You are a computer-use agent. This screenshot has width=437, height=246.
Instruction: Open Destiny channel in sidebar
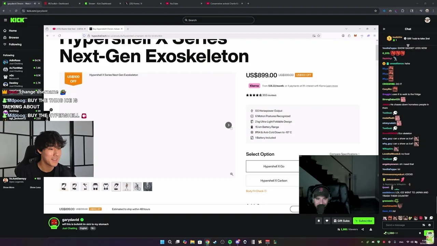tap(22, 84)
